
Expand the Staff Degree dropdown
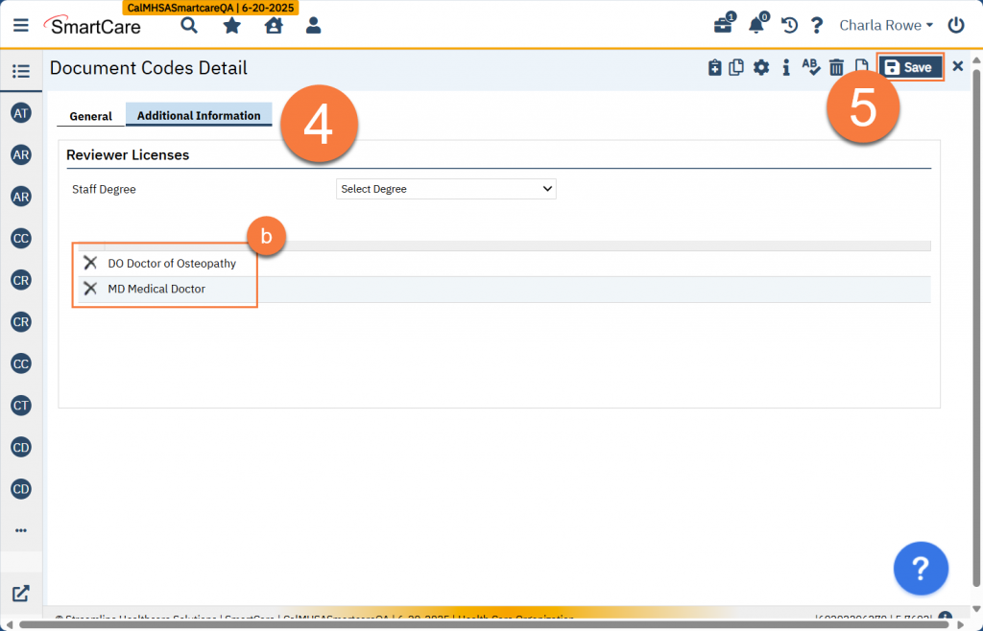[446, 189]
